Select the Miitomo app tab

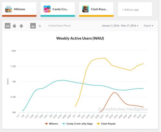[19, 9]
